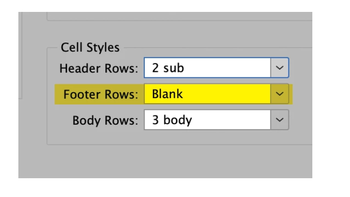The width and height of the screenshot is (350, 197).
Task: Click the 'Cell Styles' group heading
Action: [x=90, y=47]
